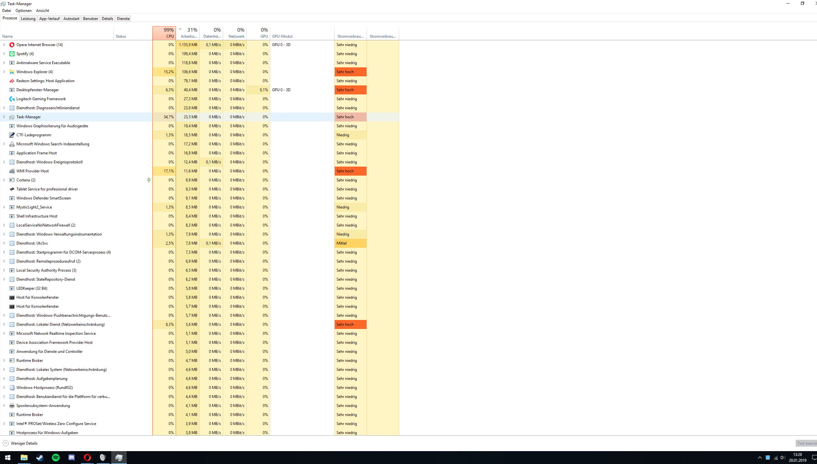This screenshot has height=464, width=817.
Task: Click the Radeon Settings Host Application icon
Action: pos(12,81)
